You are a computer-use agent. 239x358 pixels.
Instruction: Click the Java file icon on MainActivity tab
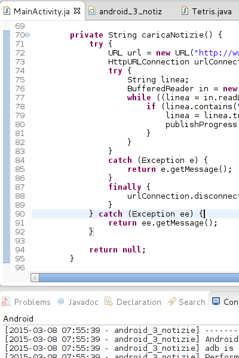pos(7,11)
